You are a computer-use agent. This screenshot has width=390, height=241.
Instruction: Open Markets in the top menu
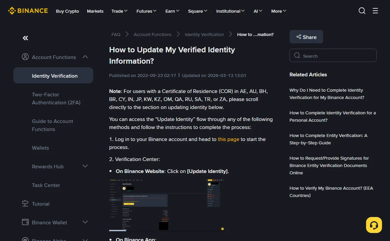coord(95,11)
